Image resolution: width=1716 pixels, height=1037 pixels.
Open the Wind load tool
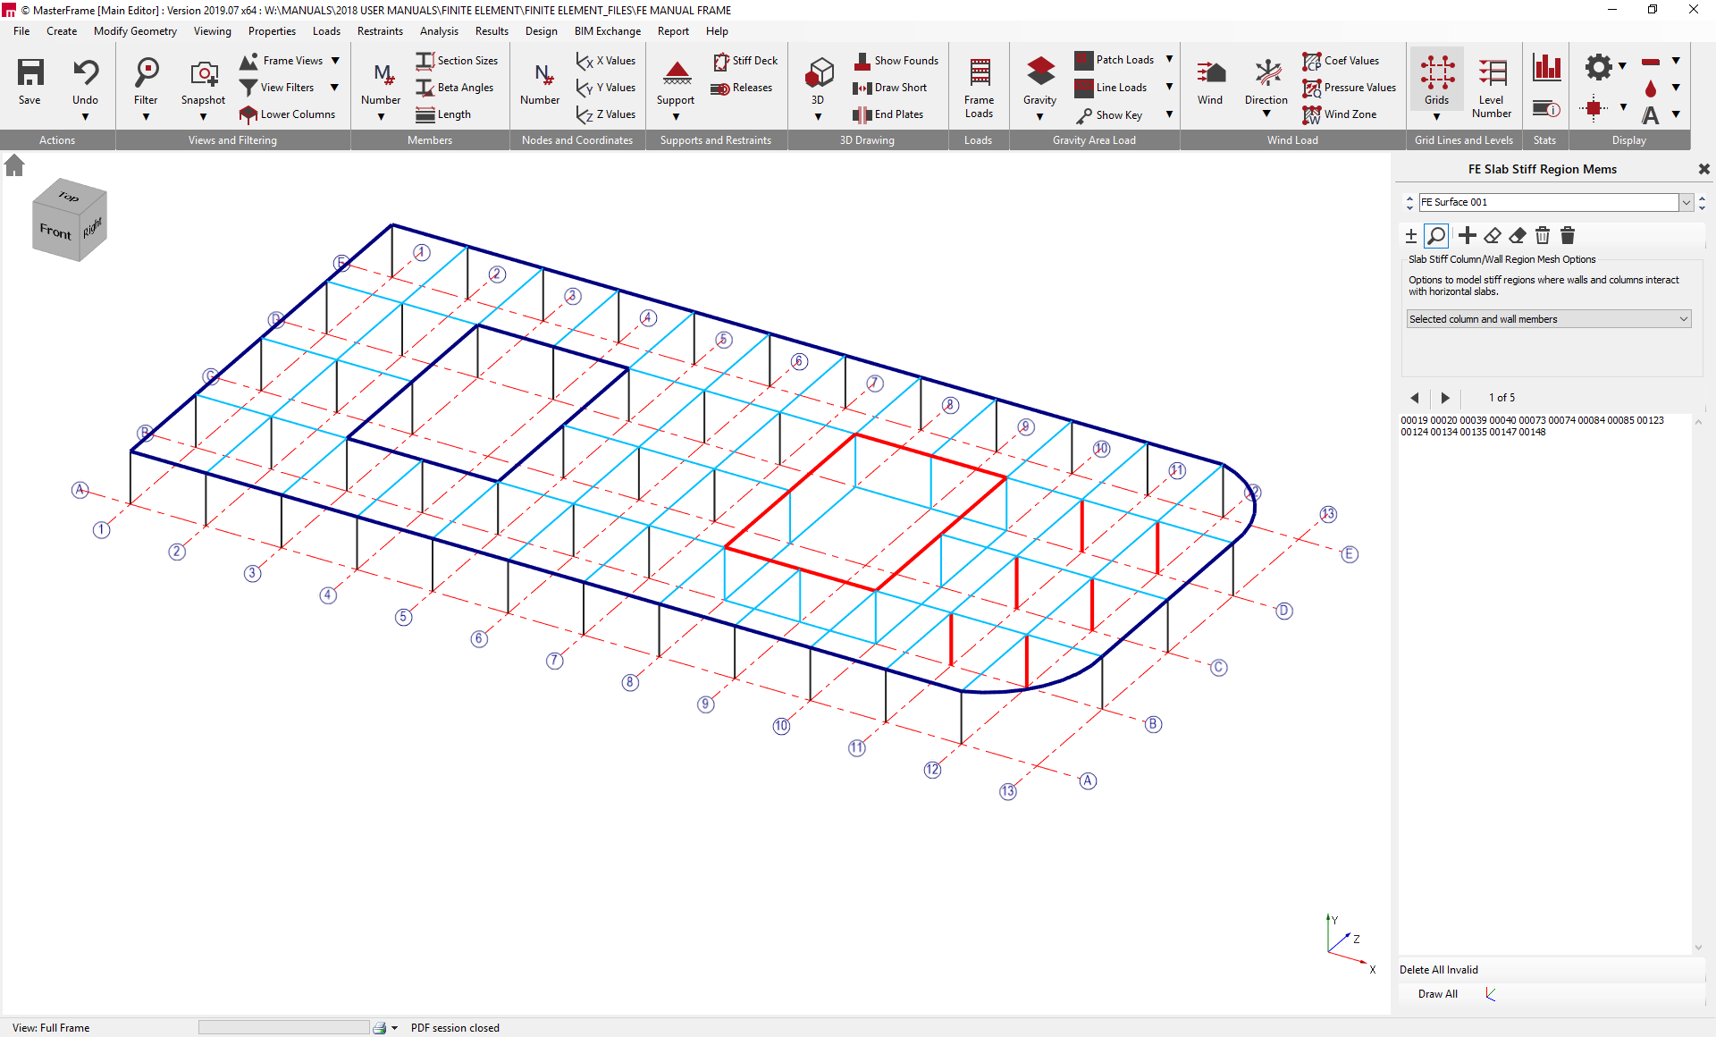click(1209, 75)
